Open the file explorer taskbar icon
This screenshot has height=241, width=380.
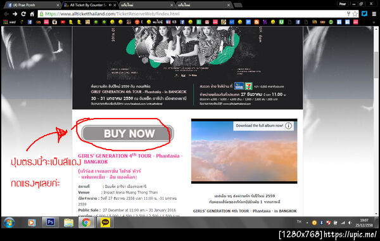[x=69, y=223]
